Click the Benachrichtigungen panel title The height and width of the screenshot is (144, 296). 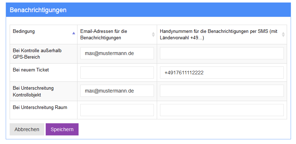point(38,10)
